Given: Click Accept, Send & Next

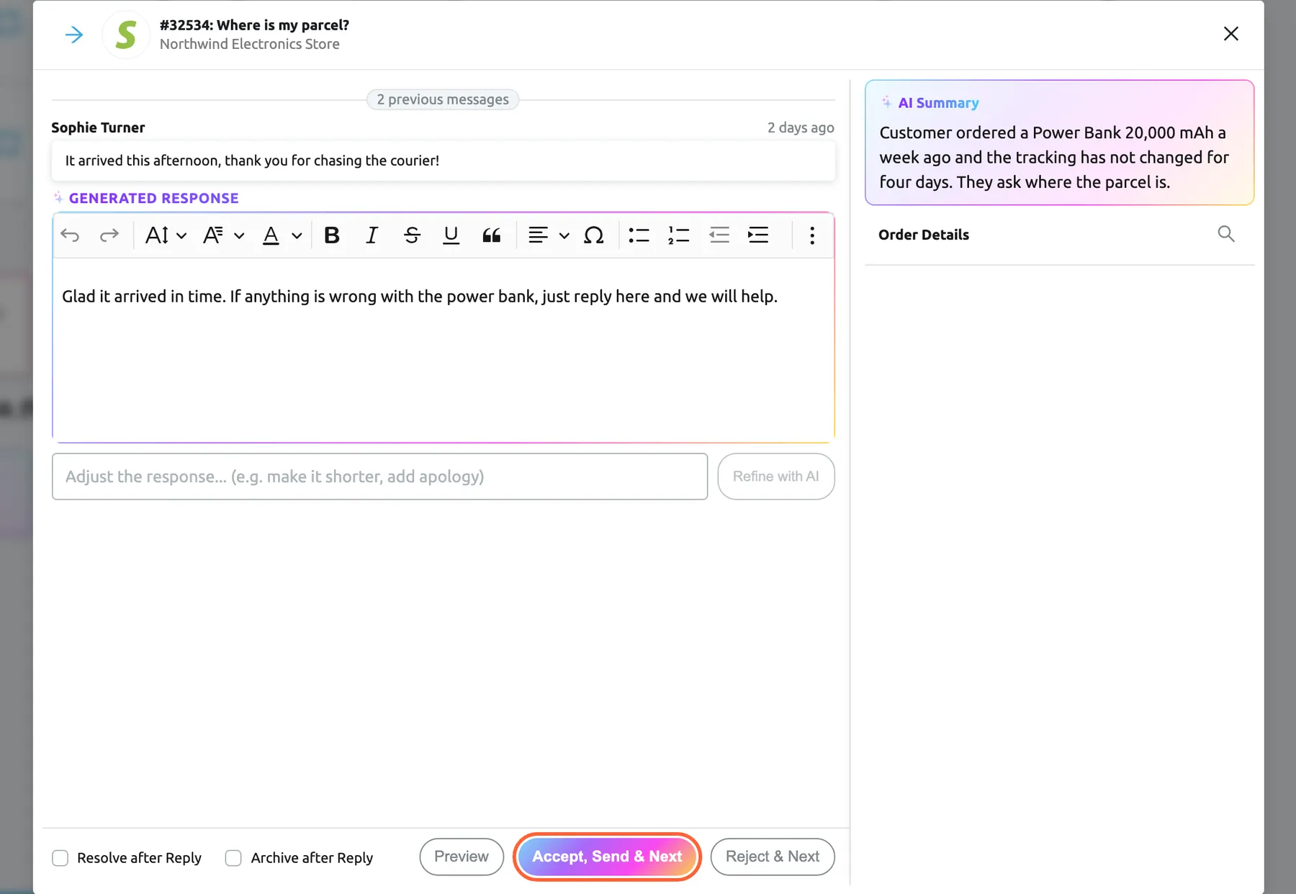Looking at the screenshot, I should 607,857.
